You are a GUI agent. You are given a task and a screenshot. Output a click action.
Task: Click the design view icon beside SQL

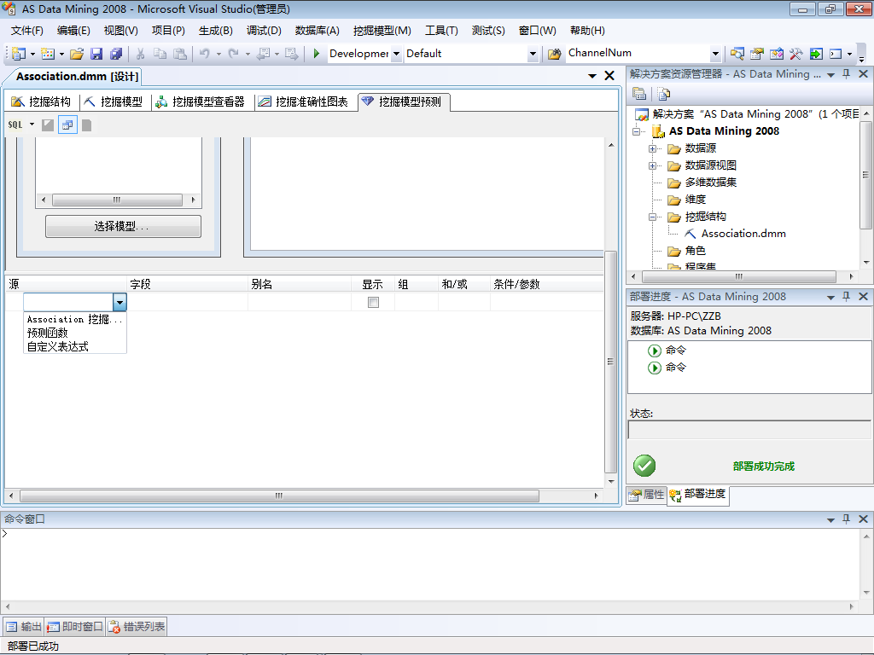coord(48,125)
